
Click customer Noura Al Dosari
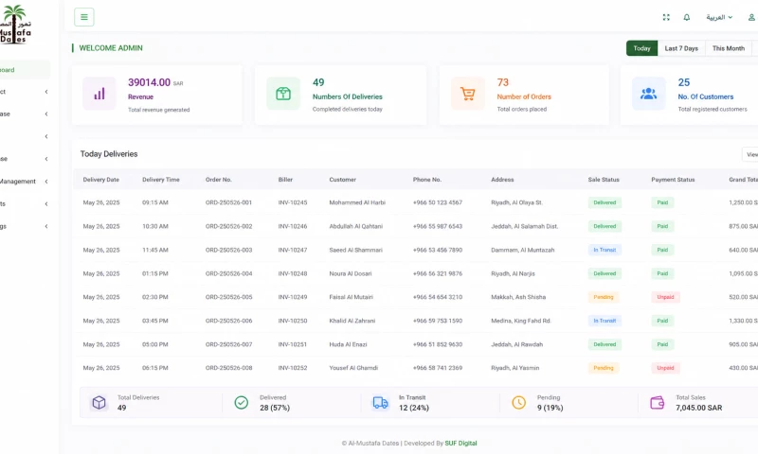pos(351,273)
